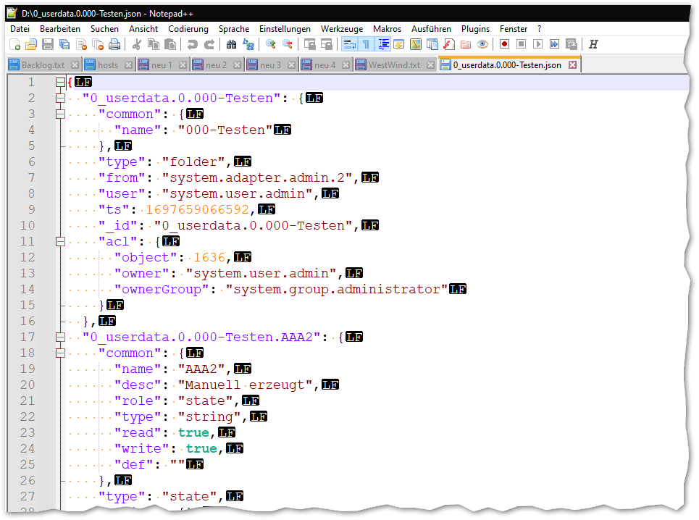Click the Cut scissors icon

pyautogui.click(x=137, y=45)
